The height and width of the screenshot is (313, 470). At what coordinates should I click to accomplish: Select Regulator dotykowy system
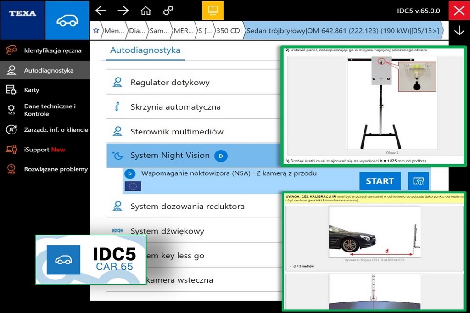(194, 82)
